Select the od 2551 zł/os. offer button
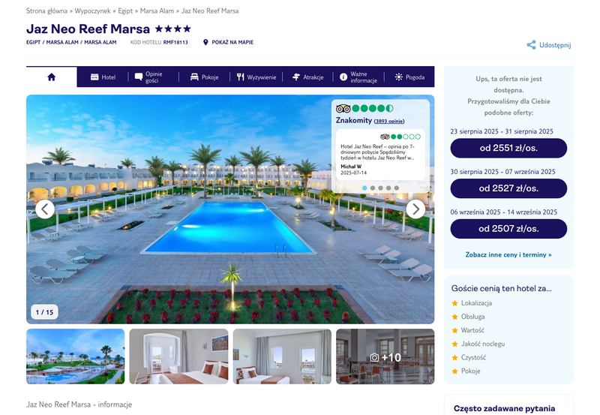 coord(508,148)
